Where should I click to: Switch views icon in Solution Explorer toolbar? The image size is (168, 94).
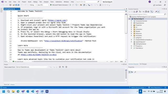(x=137, y=11)
